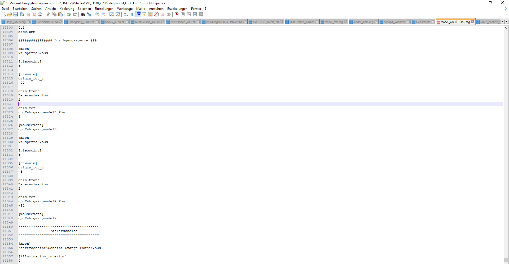Switch to the Readme.txt tab

click(x=423, y=22)
